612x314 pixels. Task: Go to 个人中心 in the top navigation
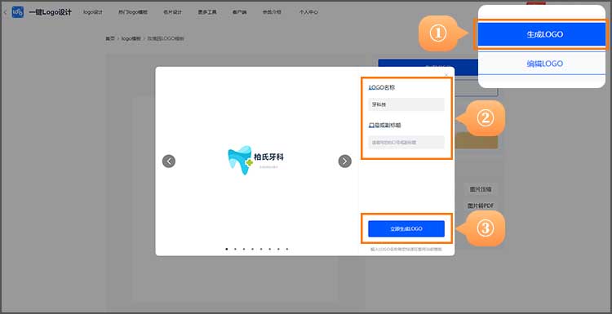pos(308,12)
